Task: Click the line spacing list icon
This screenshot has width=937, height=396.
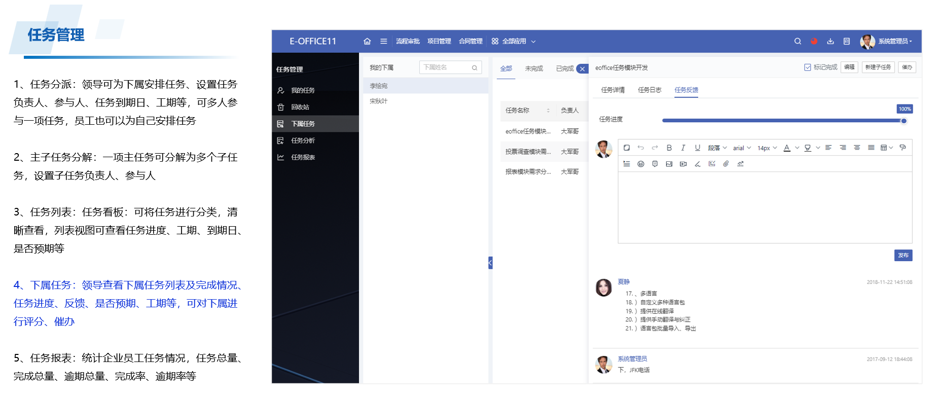Action: [627, 164]
